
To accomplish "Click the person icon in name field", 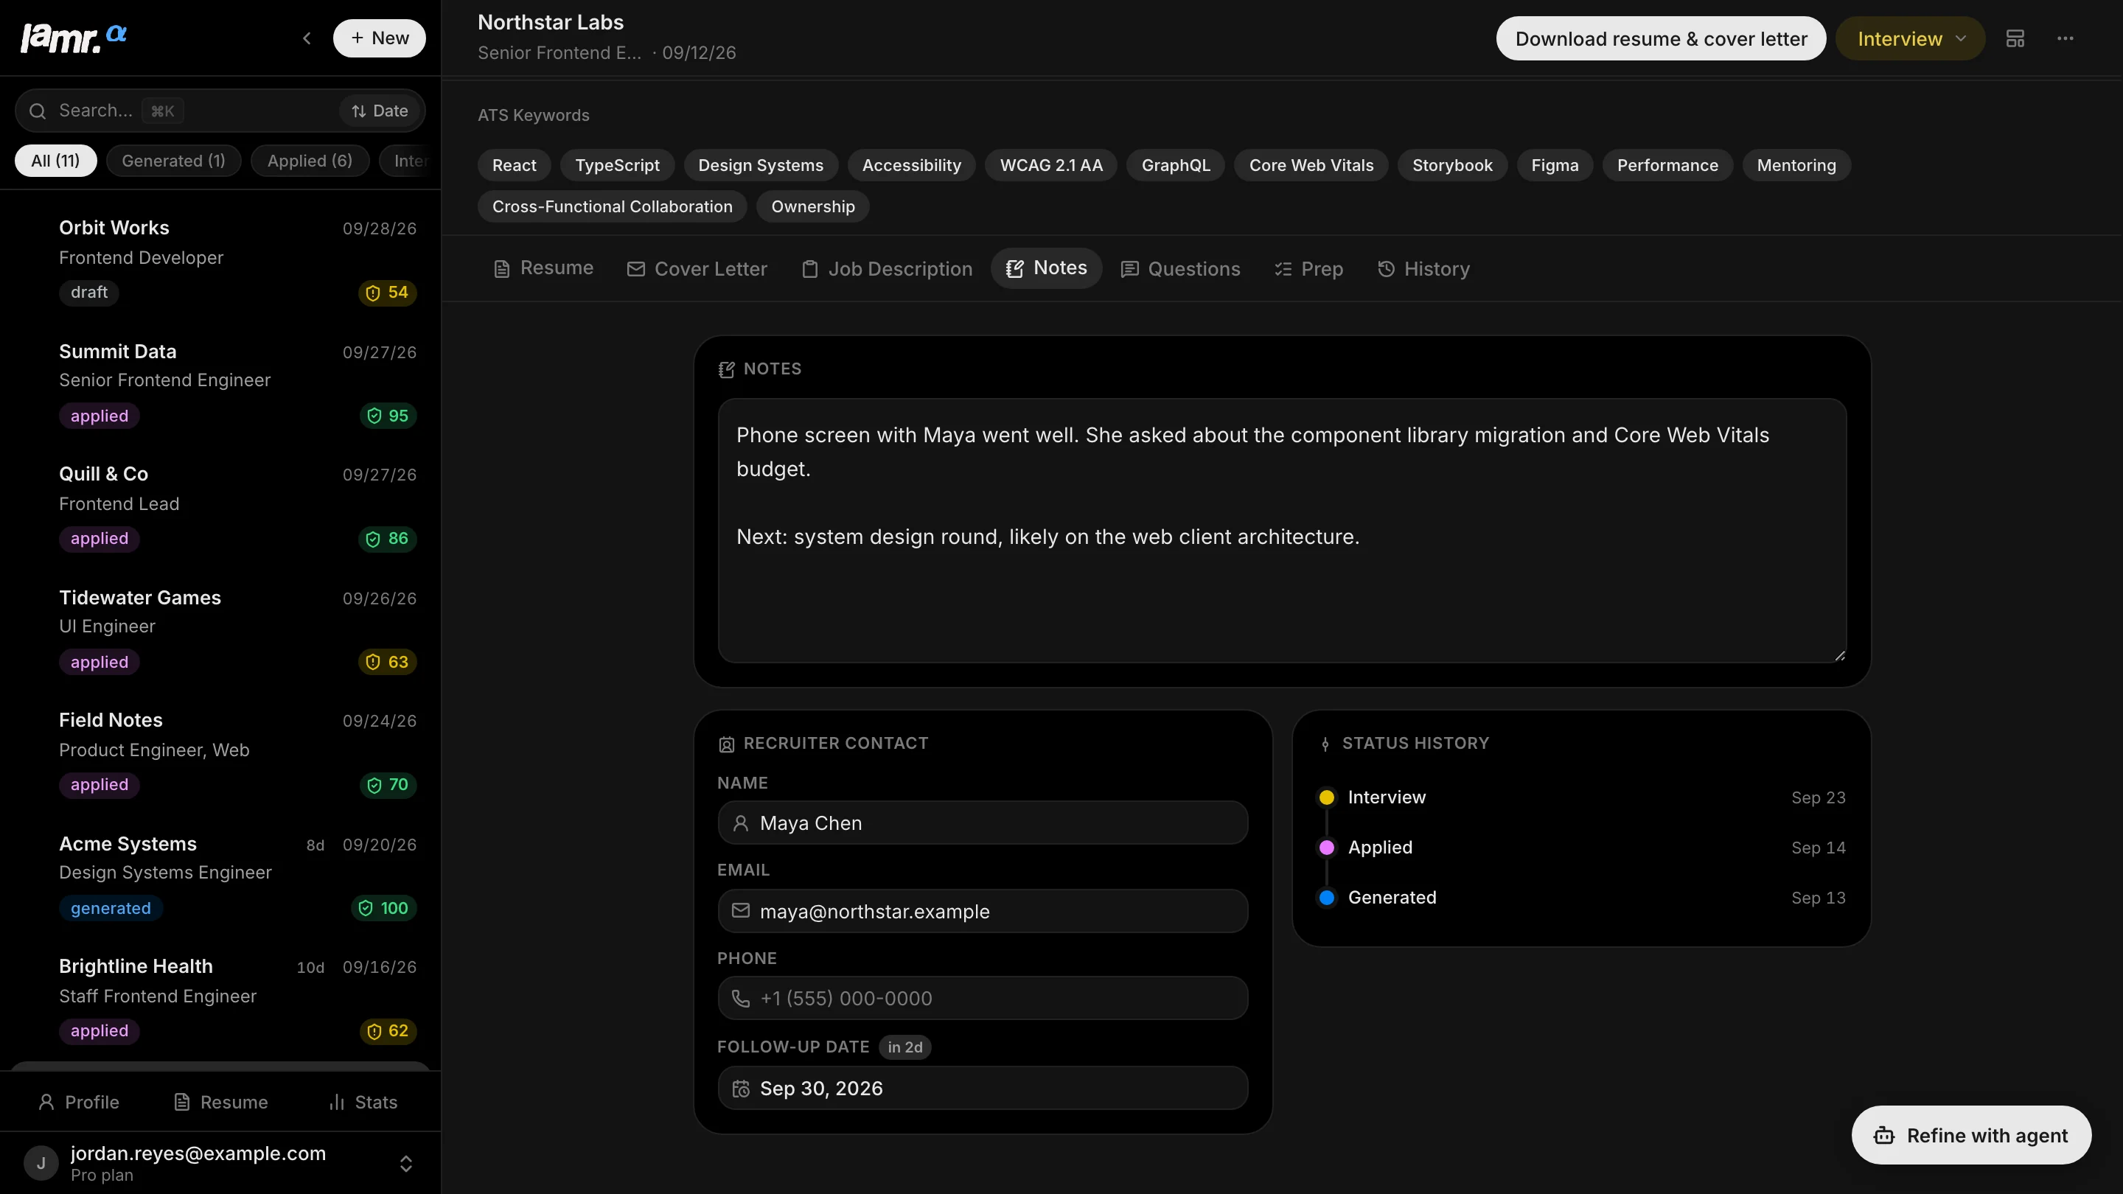I will point(741,823).
